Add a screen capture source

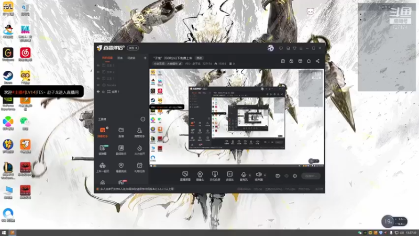[x=185, y=176]
